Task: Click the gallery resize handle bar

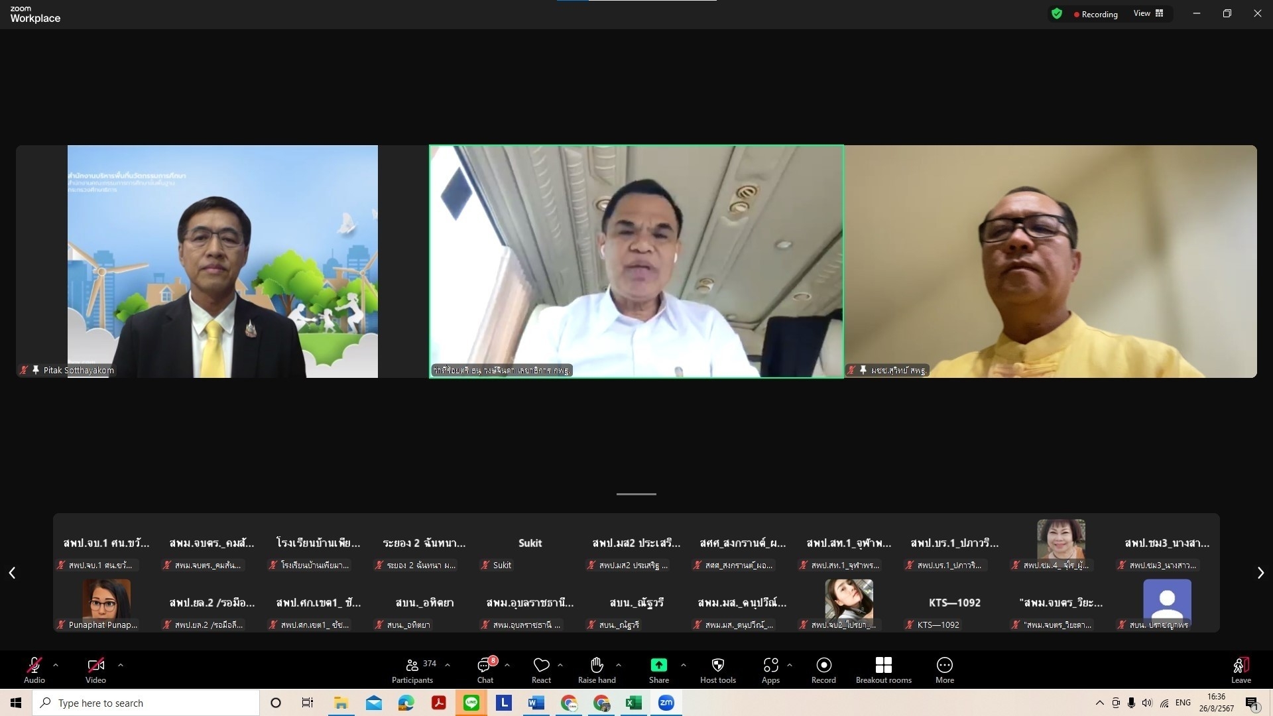Action: tap(636, 494)
